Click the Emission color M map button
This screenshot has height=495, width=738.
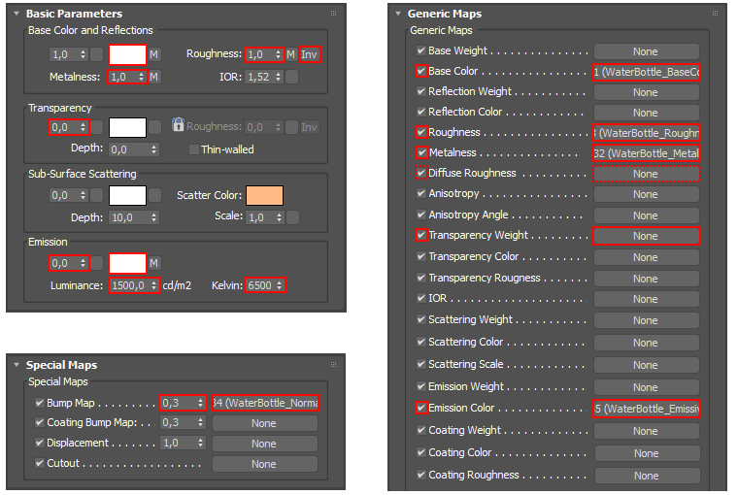[154, 263]
